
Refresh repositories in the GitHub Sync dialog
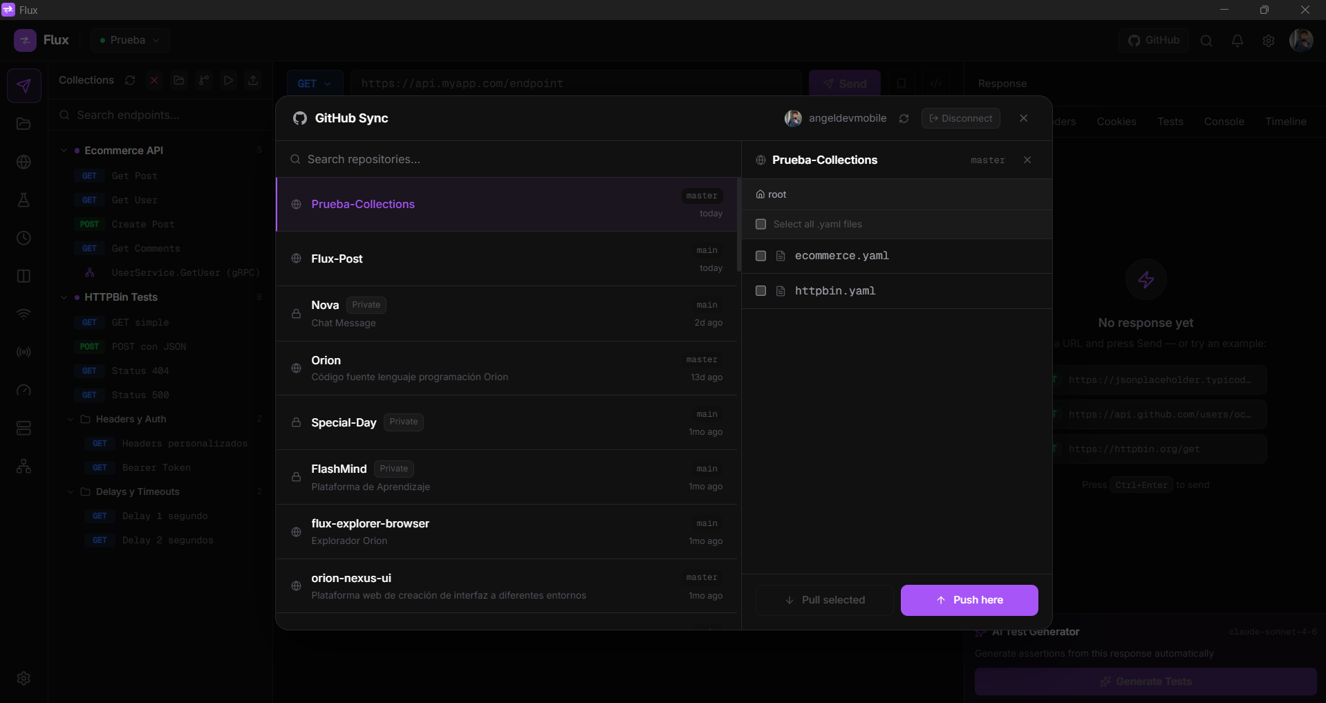point(904,118)
